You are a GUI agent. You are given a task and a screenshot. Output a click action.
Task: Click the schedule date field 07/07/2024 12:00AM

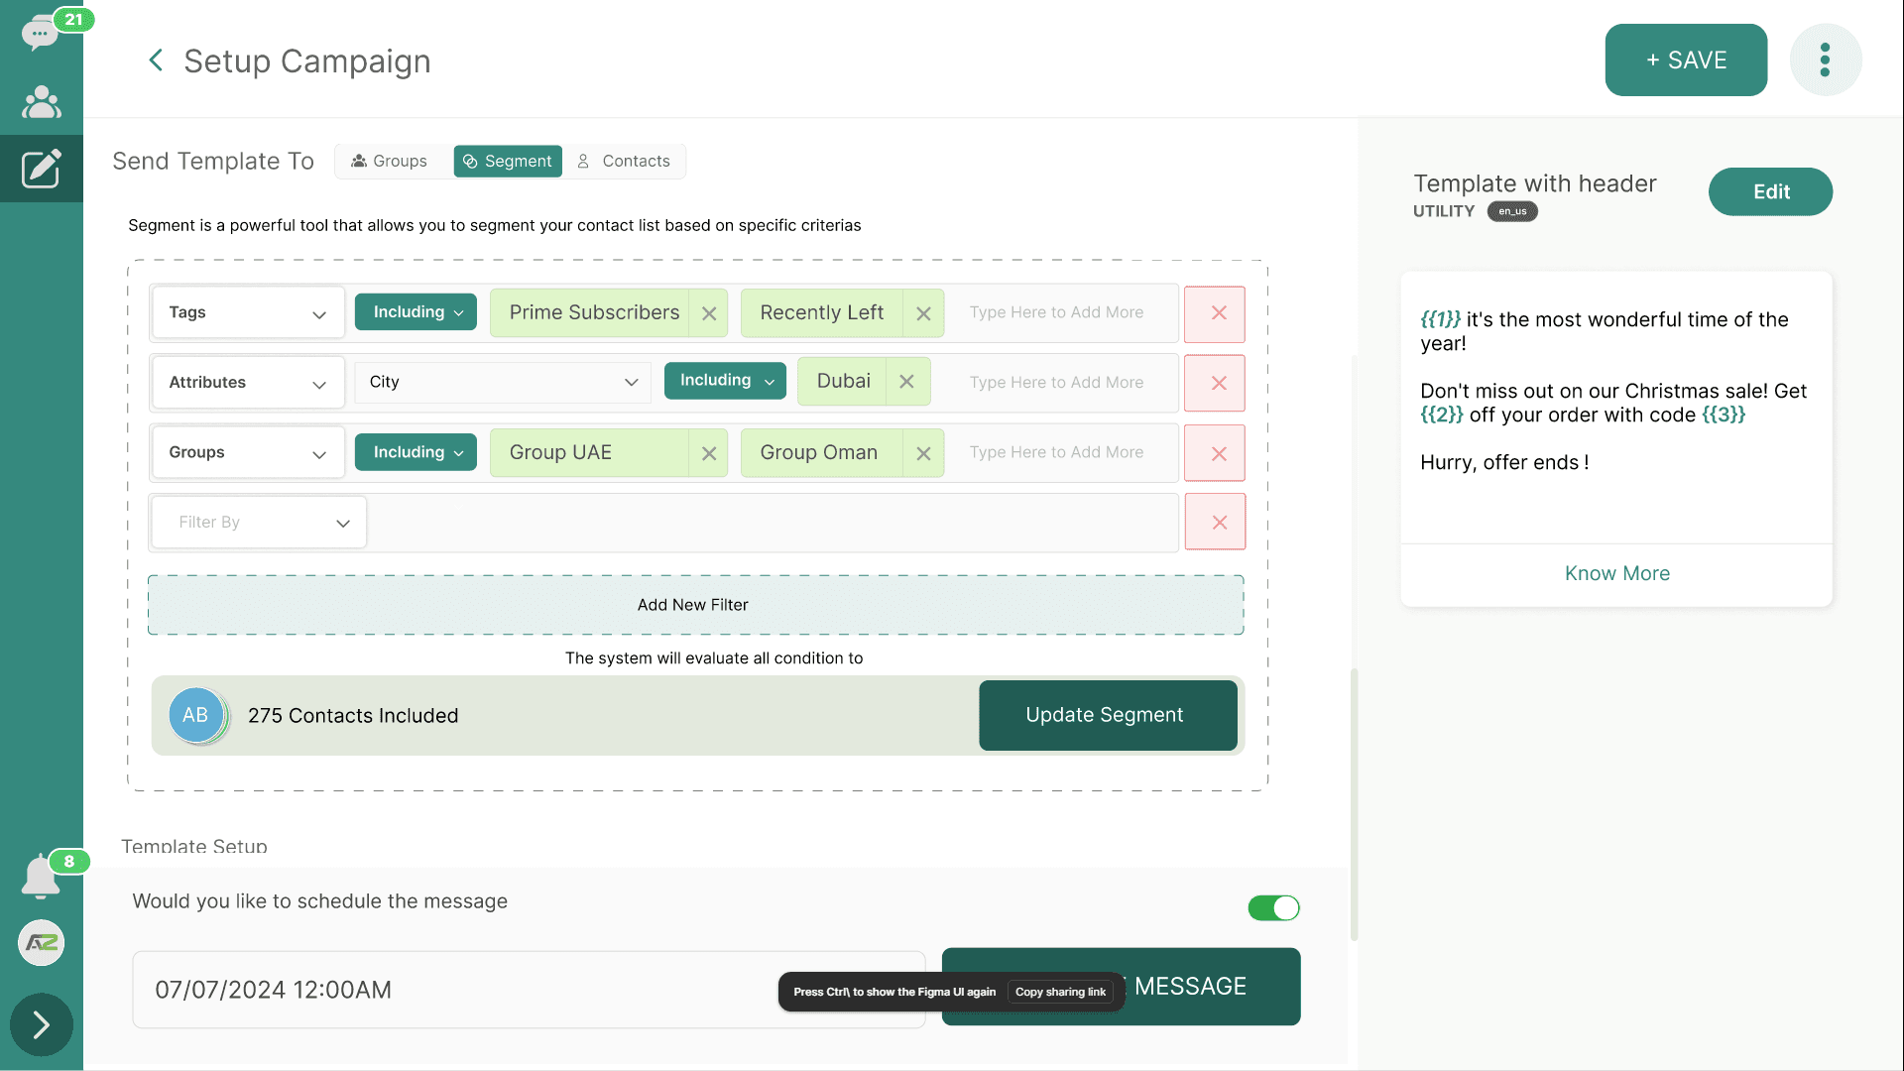[529, 990]
